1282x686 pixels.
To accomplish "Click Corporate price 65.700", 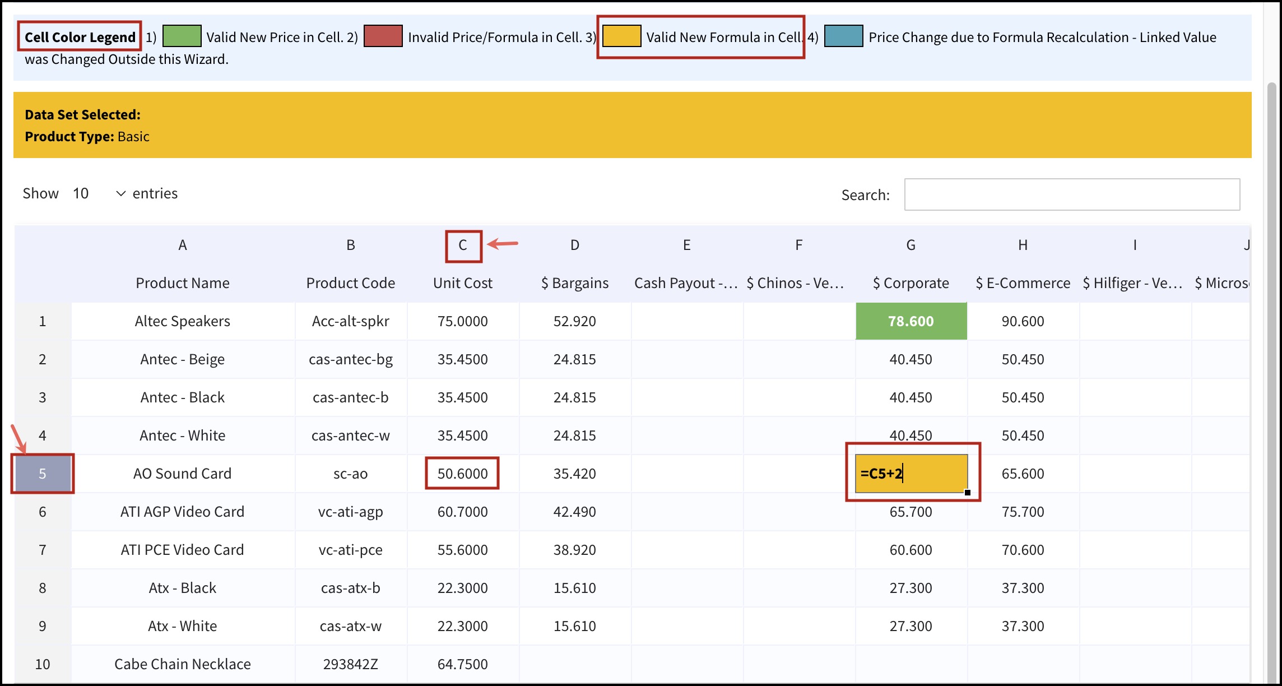I will [911, 512].
